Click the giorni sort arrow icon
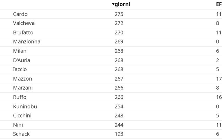Viewport: 222px width, 139px height. tap(113, 4)
